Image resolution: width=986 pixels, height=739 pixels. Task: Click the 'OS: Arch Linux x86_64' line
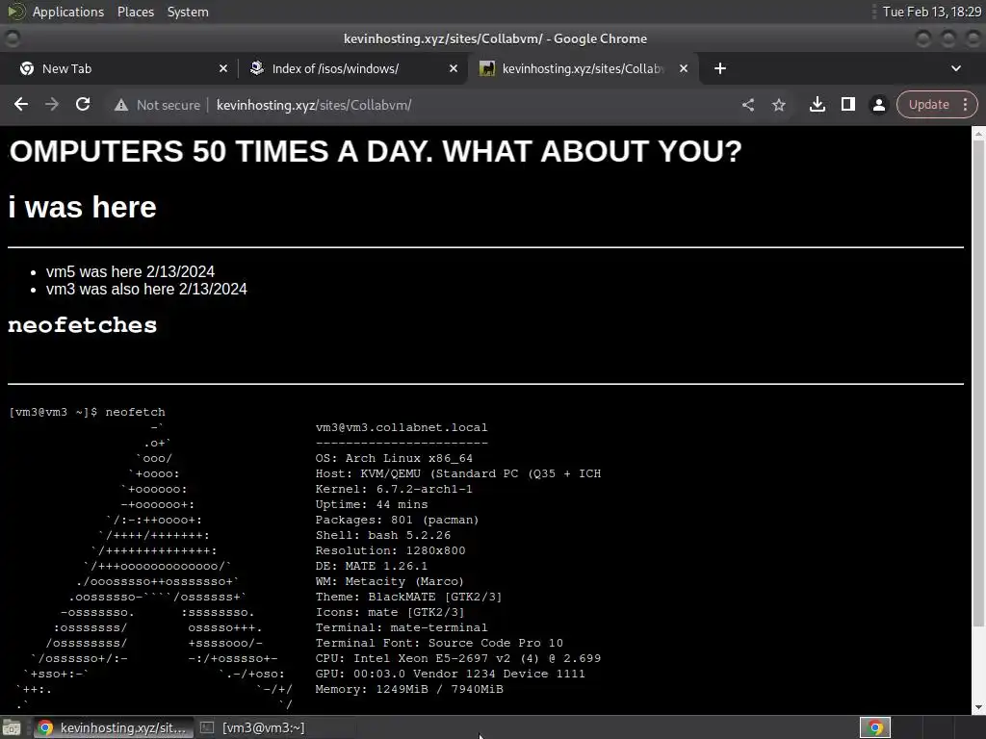pos(394,458)
